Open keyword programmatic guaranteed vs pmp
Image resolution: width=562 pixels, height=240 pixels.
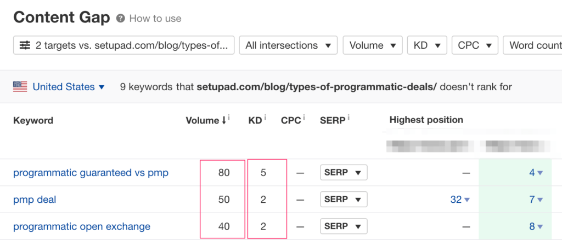[x=91, y=173]
